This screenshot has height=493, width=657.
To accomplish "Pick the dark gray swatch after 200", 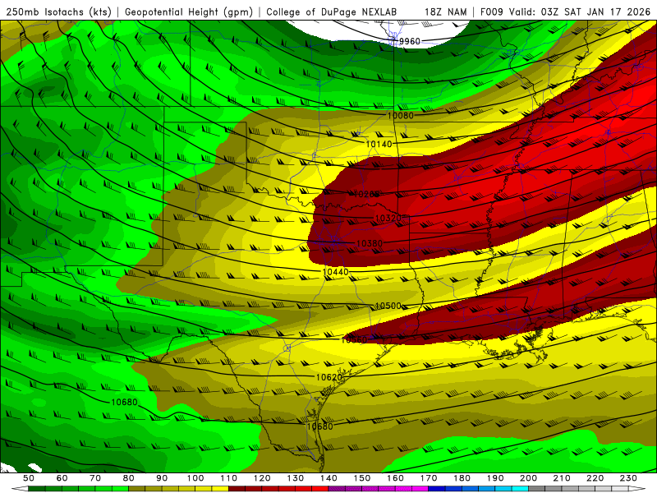I will 536,488.
